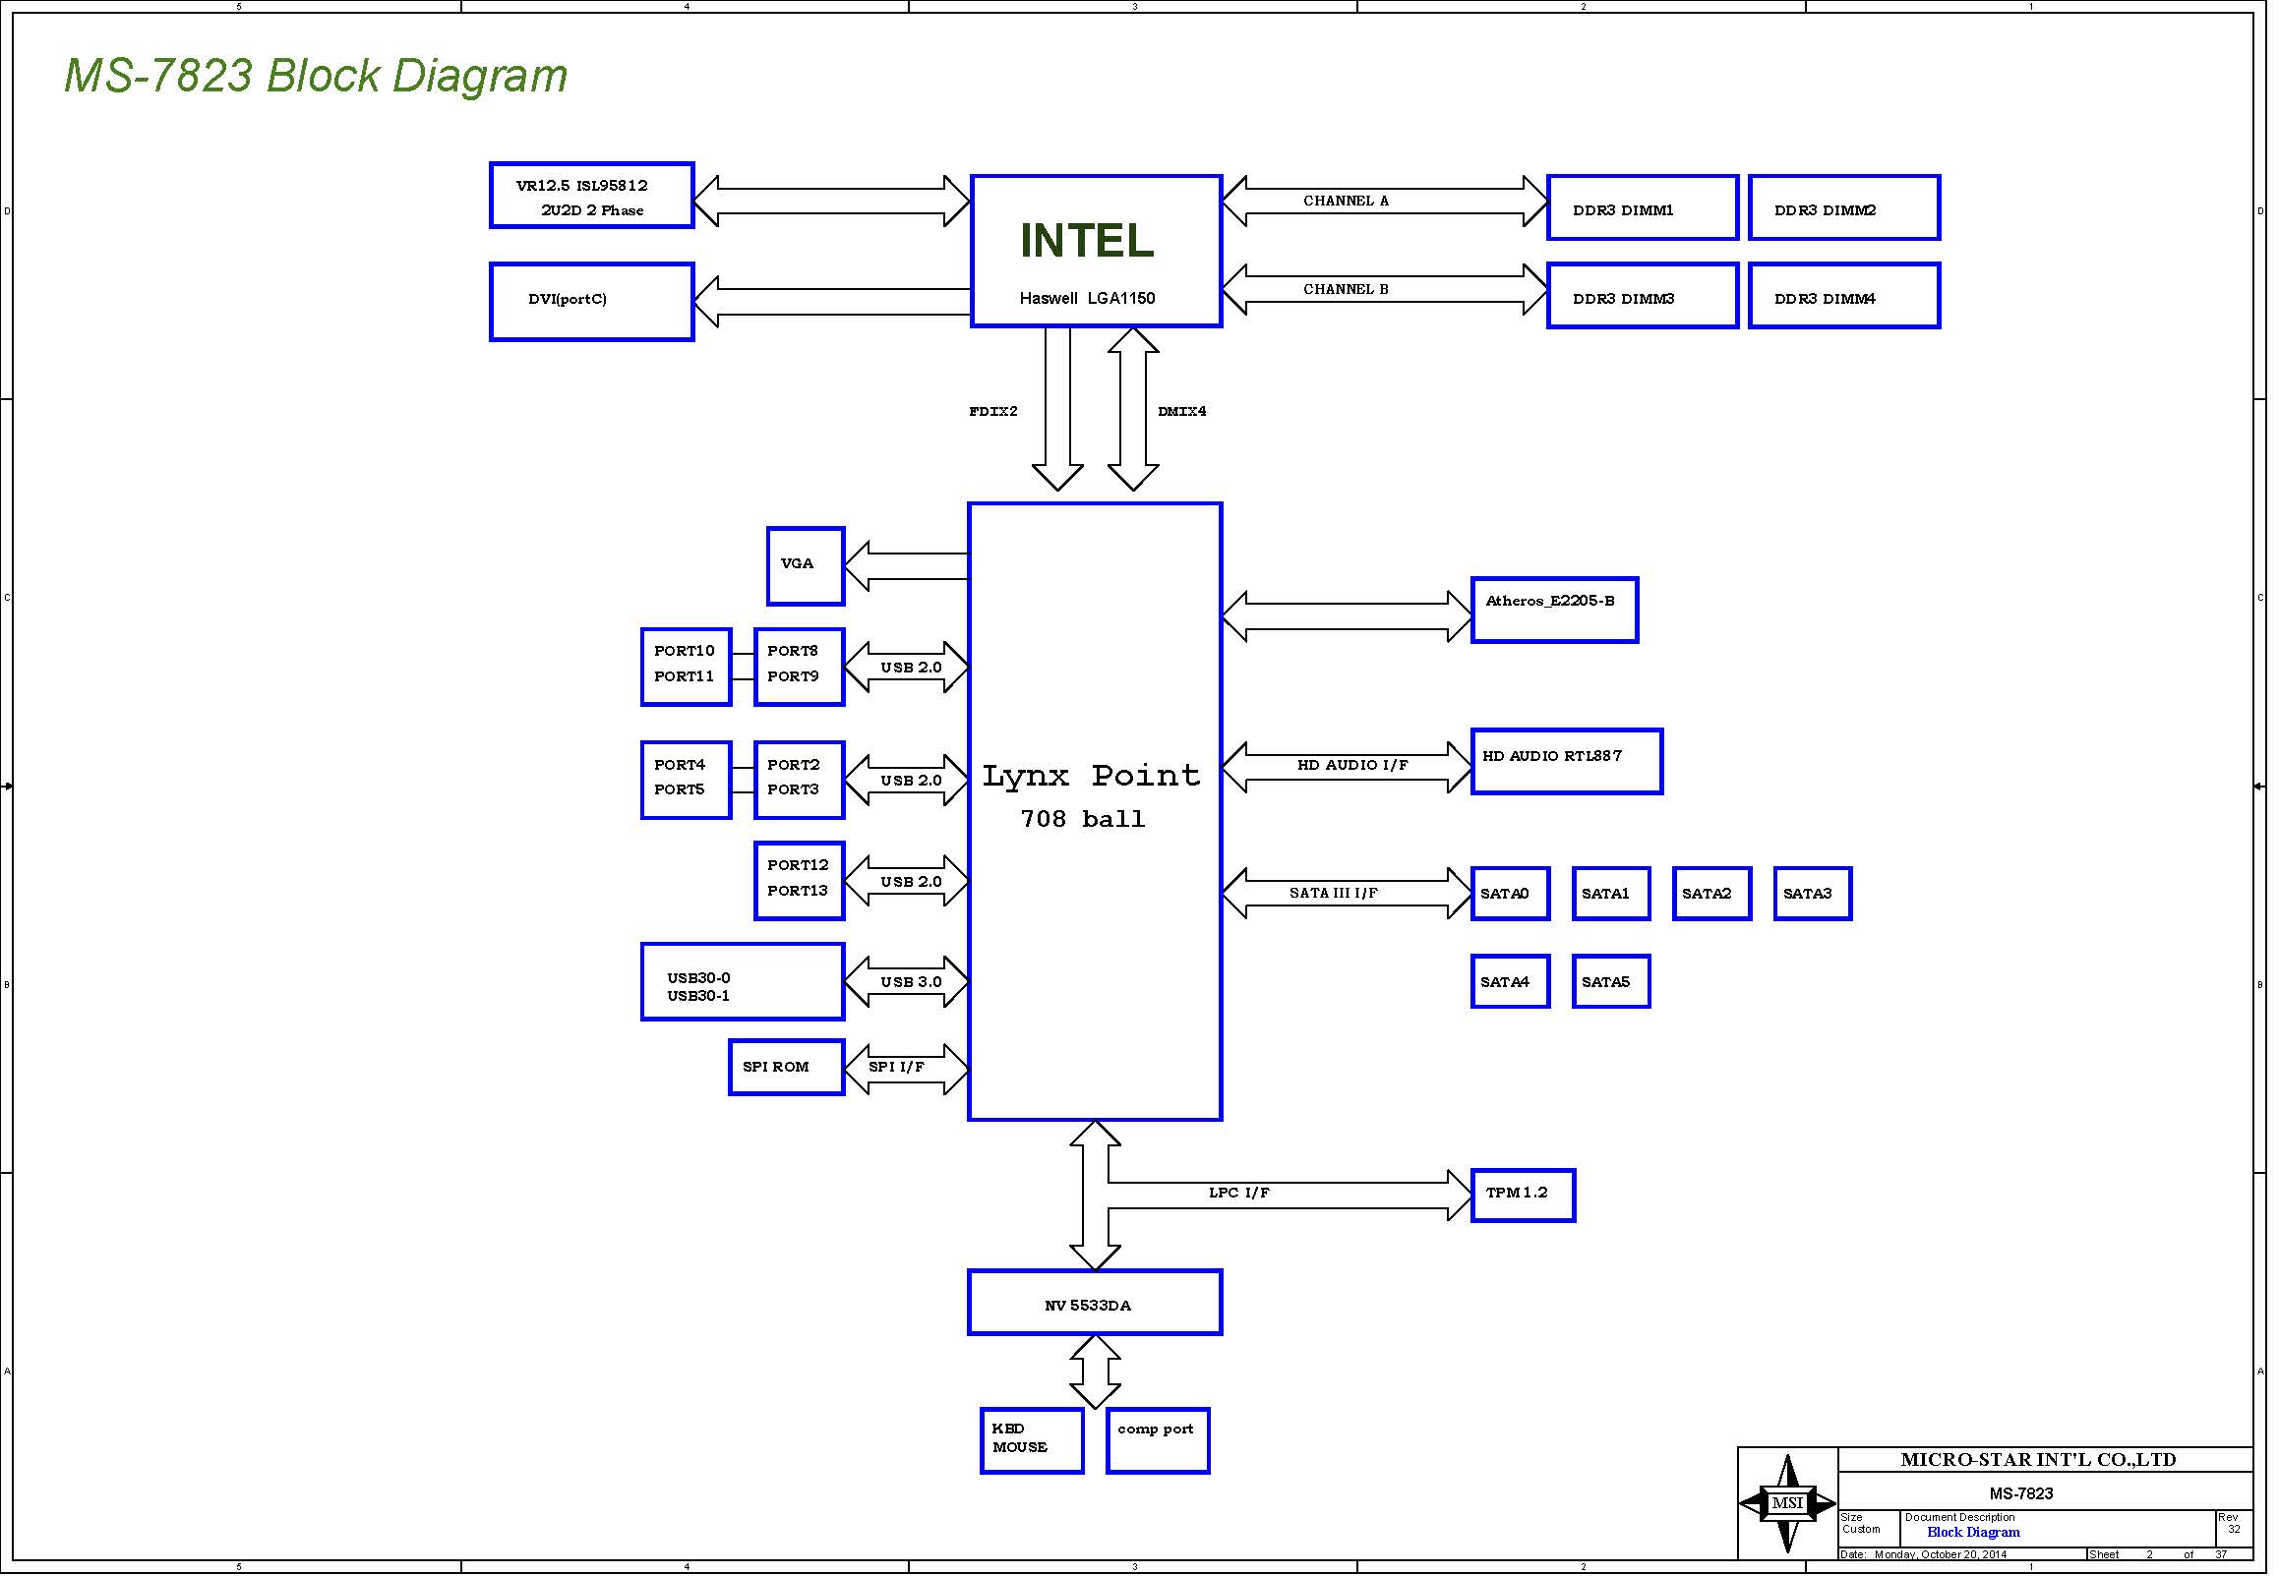Click the 'Lynx Point' chipset label
The height and width of the screenshot is (1576, 2279).
pos(1091,776)
